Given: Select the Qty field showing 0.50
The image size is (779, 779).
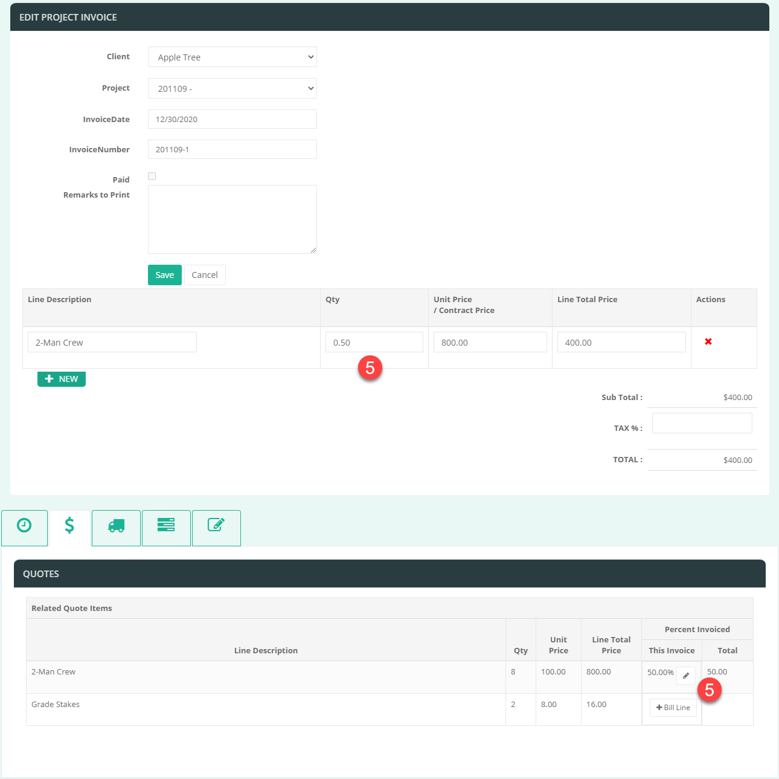Looking at the screenshot, I should pos(374,343).
